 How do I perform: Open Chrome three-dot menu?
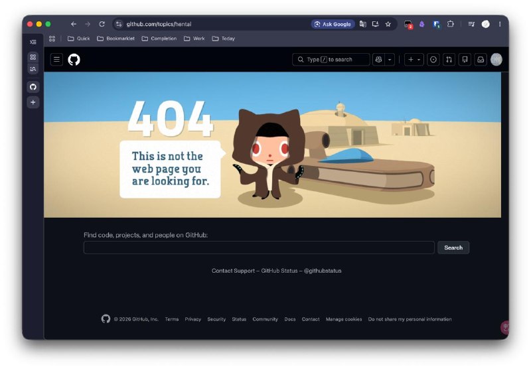[x=500, y=24]
